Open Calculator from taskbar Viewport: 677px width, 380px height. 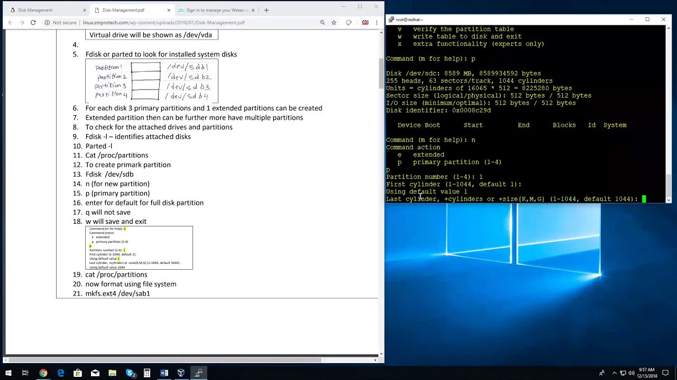147,373
